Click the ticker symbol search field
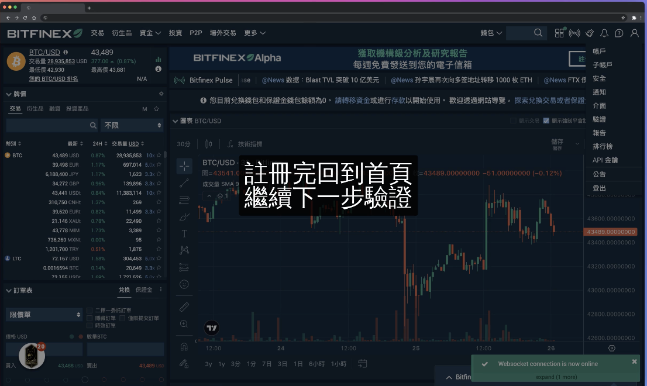 click(x=52, y=125)
